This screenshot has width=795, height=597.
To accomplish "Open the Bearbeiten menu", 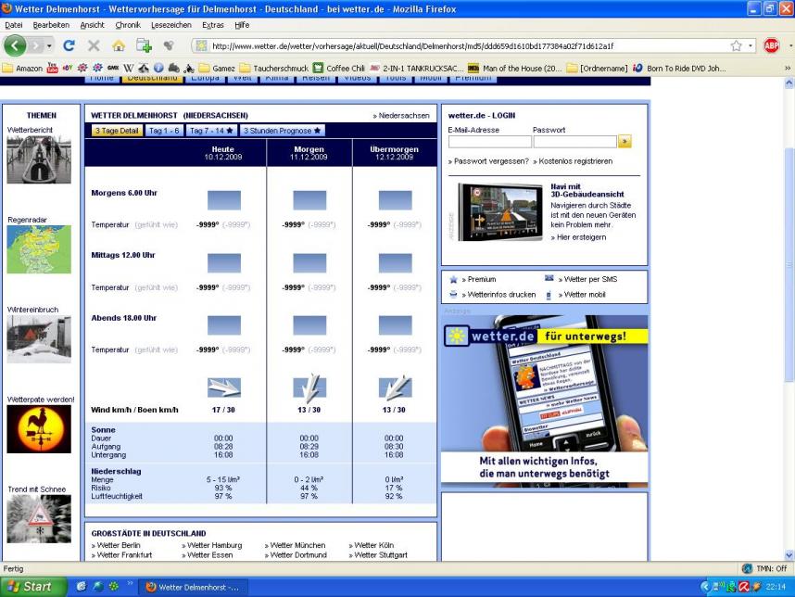I will click(x=51, y=25).
